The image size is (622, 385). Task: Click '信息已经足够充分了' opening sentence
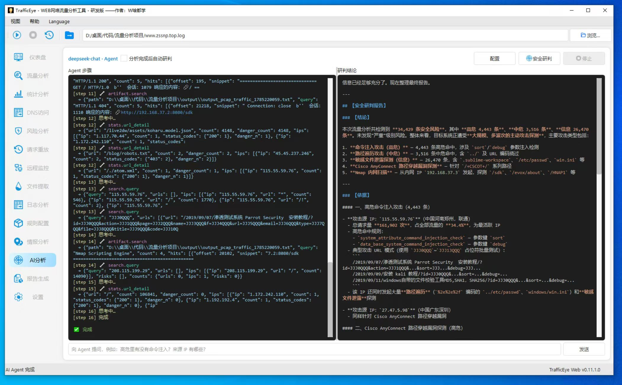pos(386,83)
